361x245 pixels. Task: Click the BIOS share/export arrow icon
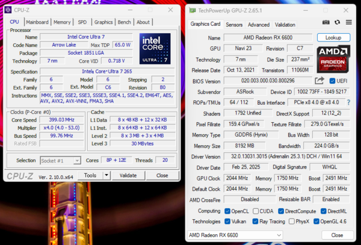[x=319, y=81]
